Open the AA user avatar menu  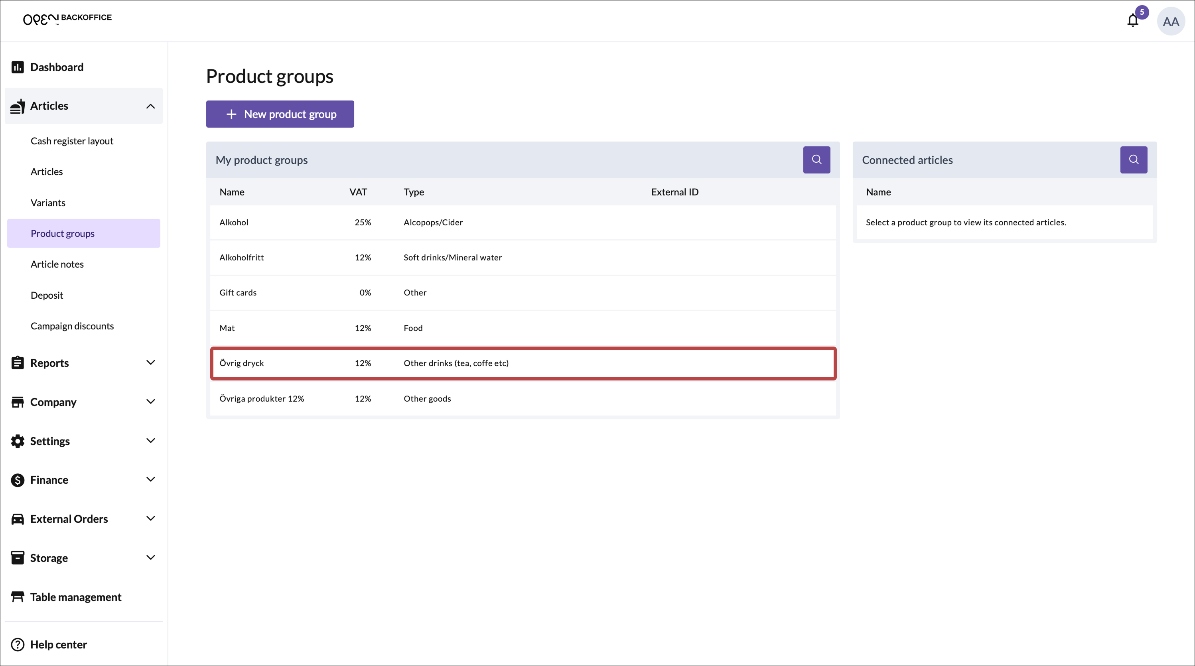(1170, 21)
